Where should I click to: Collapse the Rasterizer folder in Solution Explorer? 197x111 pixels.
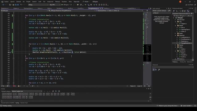pos(175,35)
